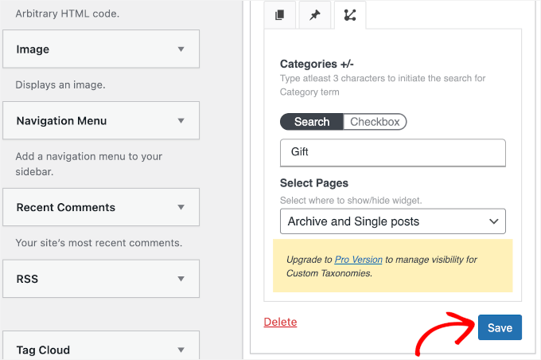Select the Tag Cloud widget title
Screen dimensions: 541x360
[43, 350]
